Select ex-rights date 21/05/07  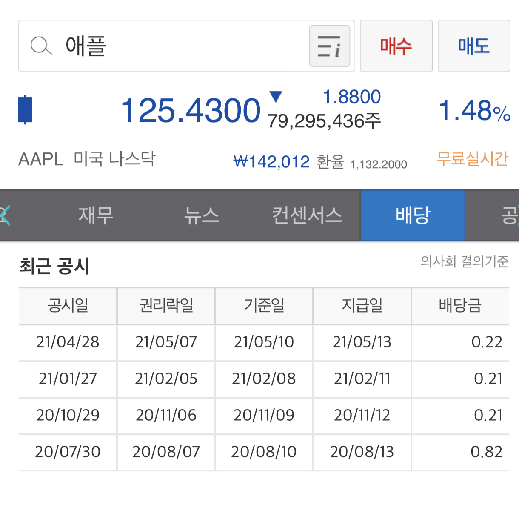point(166,342)
